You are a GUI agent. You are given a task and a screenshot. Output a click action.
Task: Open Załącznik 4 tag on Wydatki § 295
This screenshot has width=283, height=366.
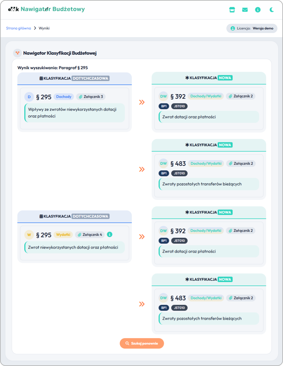pyautogui.click(x=90, y=235)
